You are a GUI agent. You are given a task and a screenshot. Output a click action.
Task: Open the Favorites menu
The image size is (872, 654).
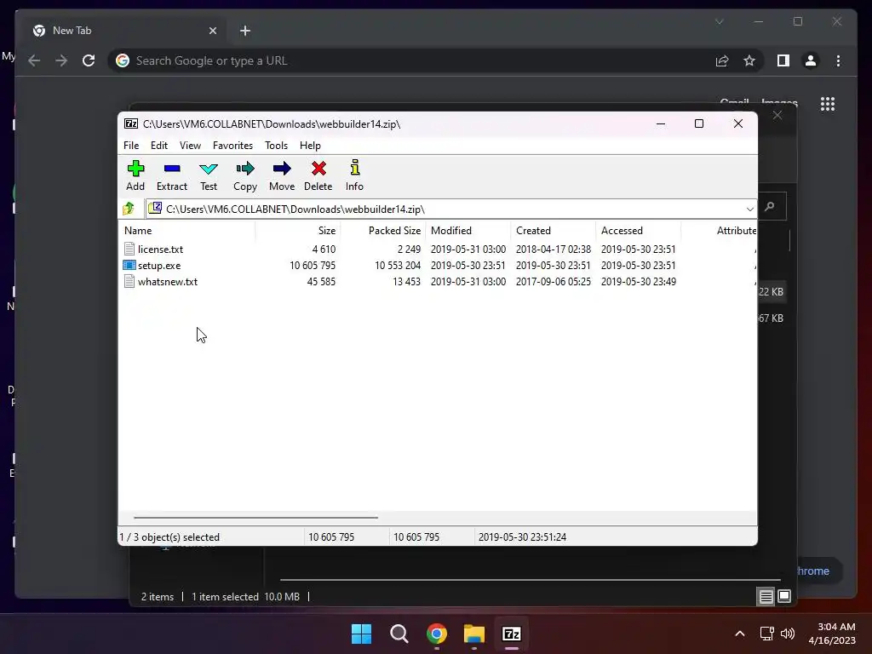tap(232, 145)
